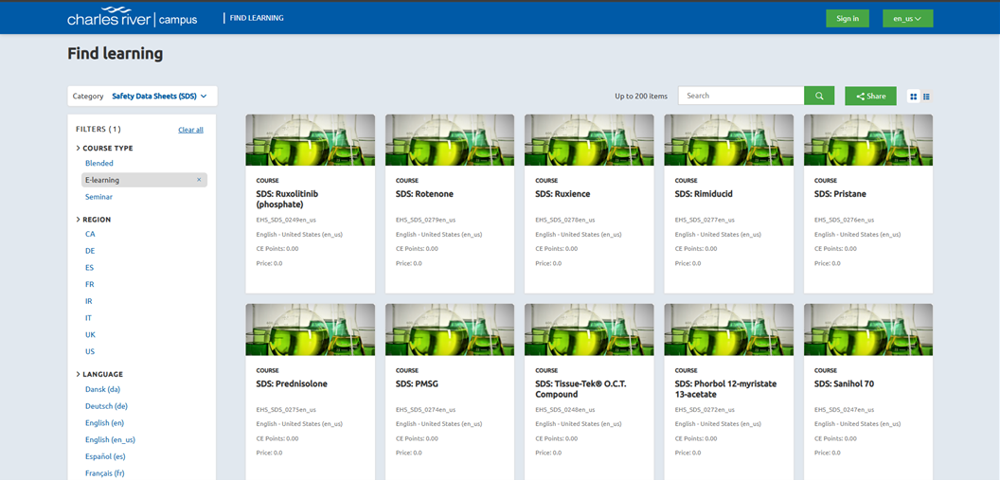Screen dimensions: 1000x480
Task: Click the PMSG card flask thumbnail
Action: 450,329
